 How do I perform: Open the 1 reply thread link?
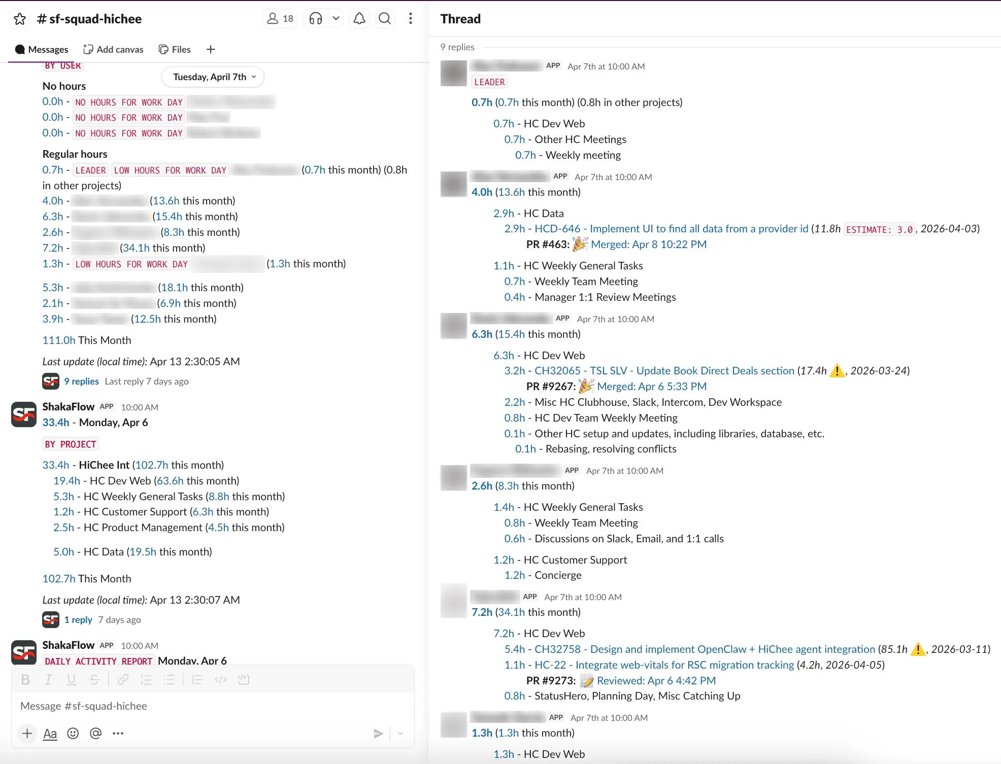[78, 620]
